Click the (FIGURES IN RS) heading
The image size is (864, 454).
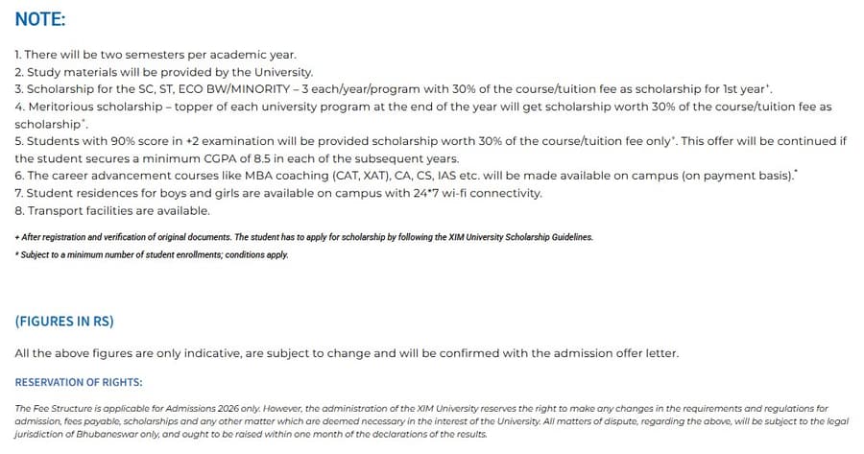click(x=65, y=322)
